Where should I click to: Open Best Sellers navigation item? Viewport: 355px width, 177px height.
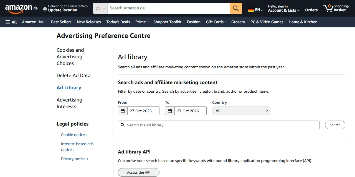click(61, 22)
